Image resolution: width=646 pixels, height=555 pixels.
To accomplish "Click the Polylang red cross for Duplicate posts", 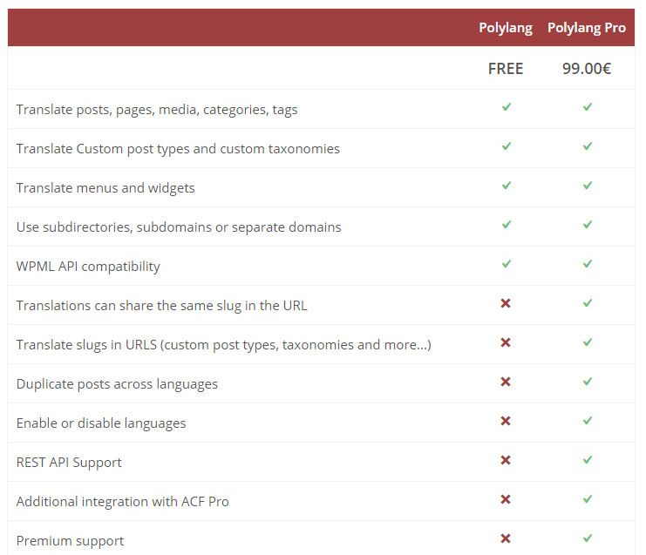I will [506, 382].
